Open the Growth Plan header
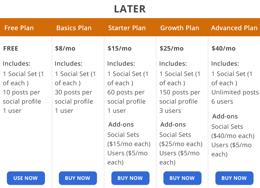 180,28
